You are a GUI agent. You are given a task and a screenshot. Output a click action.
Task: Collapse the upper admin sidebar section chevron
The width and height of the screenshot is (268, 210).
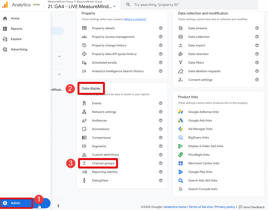click(60, 56)
